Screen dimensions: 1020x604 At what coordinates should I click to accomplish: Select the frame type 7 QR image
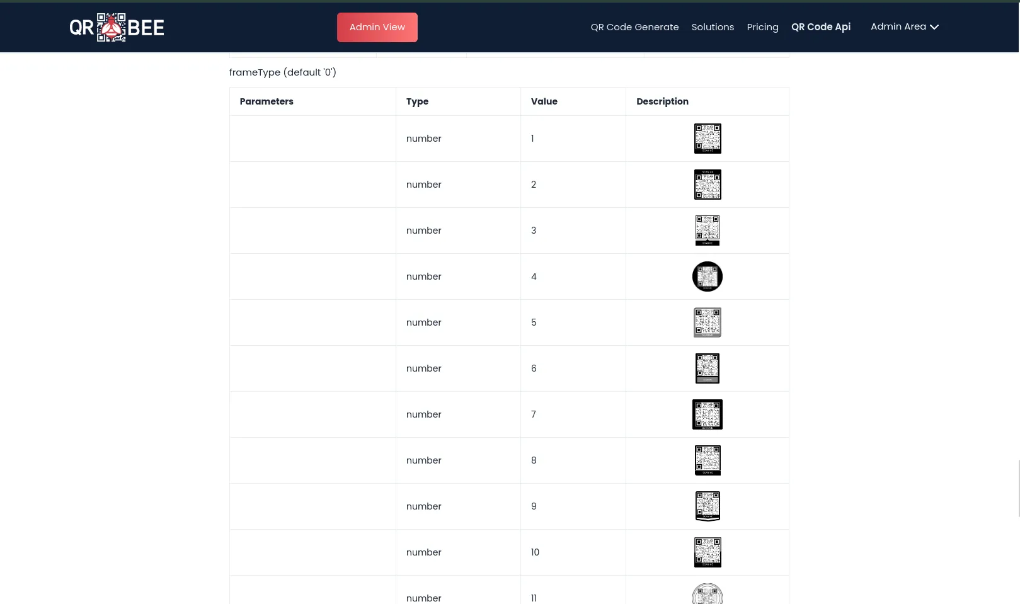tap(707, 414)
